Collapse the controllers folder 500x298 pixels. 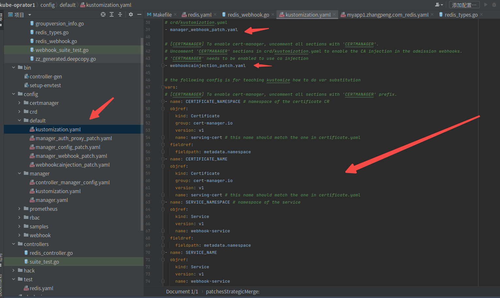pyautogui.click(x=13, y=244)
